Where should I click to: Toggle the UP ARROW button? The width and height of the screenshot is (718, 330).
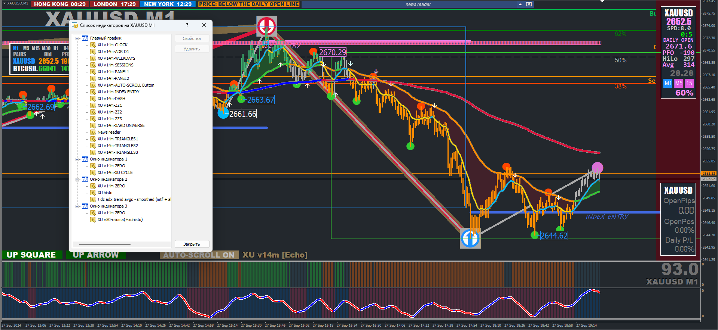coord(96,255)
